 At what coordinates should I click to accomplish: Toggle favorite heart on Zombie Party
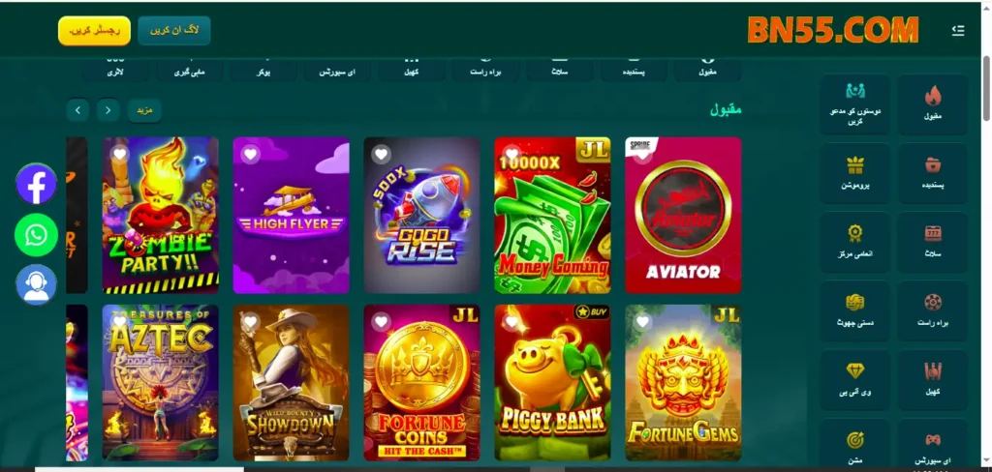120,154
